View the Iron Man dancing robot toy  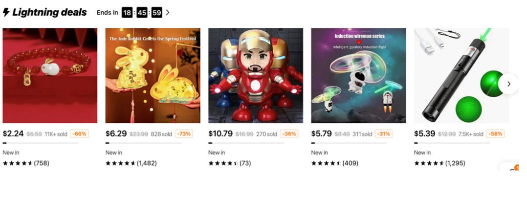coord(256,75)
